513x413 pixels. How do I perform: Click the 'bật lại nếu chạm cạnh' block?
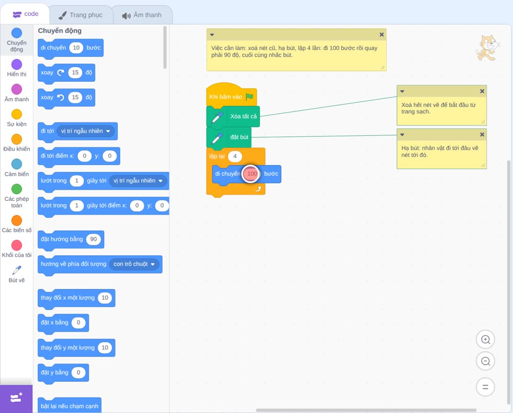click(70, 405)
